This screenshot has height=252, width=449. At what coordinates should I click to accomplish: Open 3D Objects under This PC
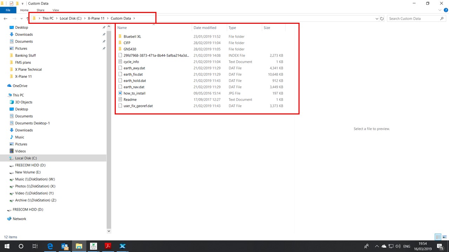tap(24, 102)
